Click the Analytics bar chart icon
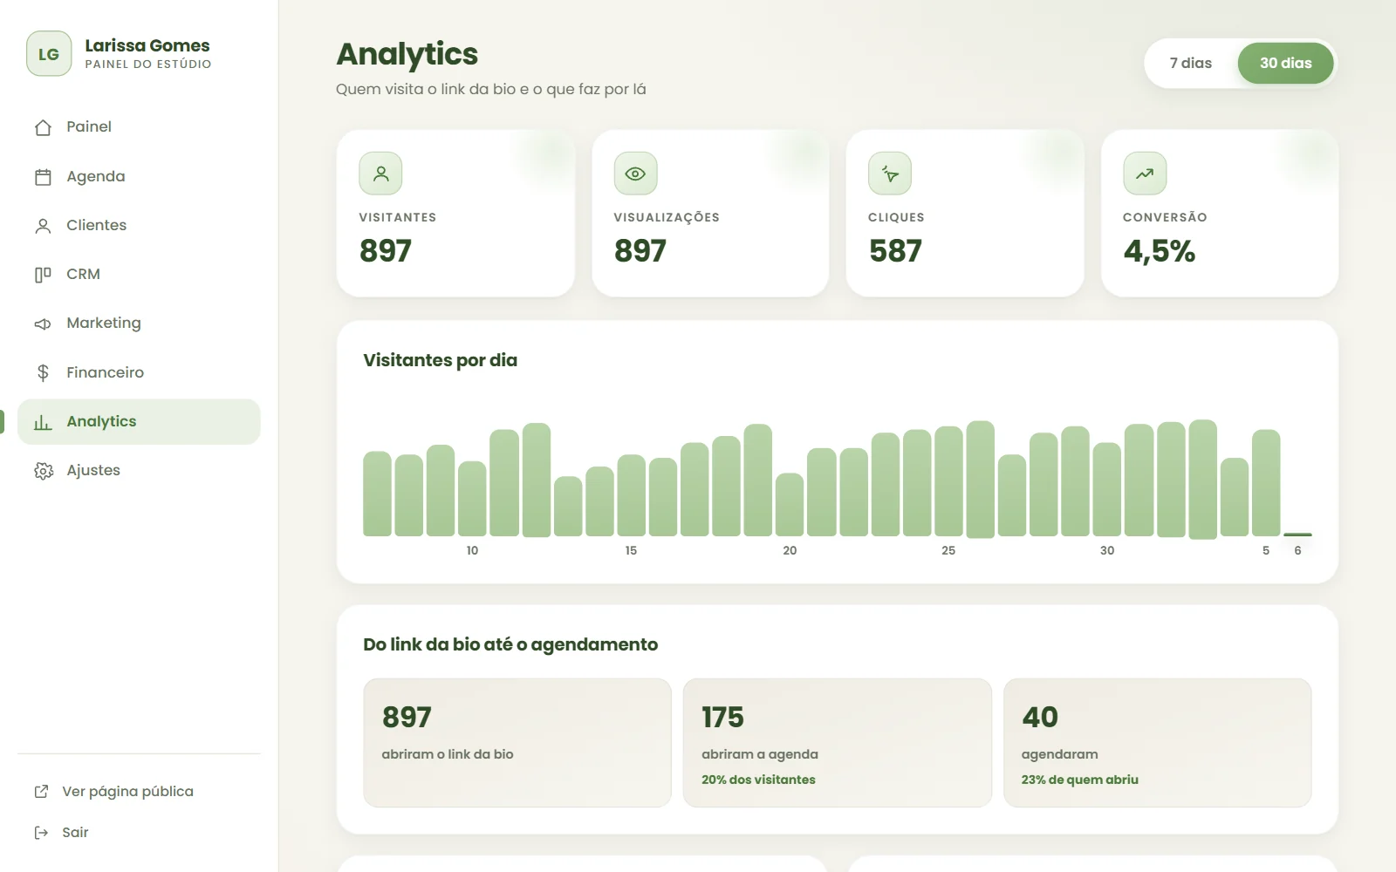This screenshot has height=872, width=1396. click(x=43, y=422)
